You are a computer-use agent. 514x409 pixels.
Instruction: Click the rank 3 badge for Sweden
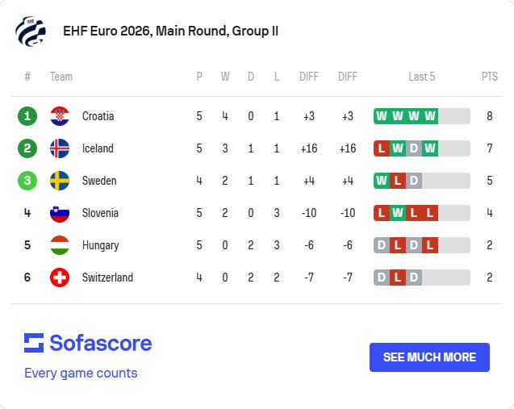[x=27, y=181]
